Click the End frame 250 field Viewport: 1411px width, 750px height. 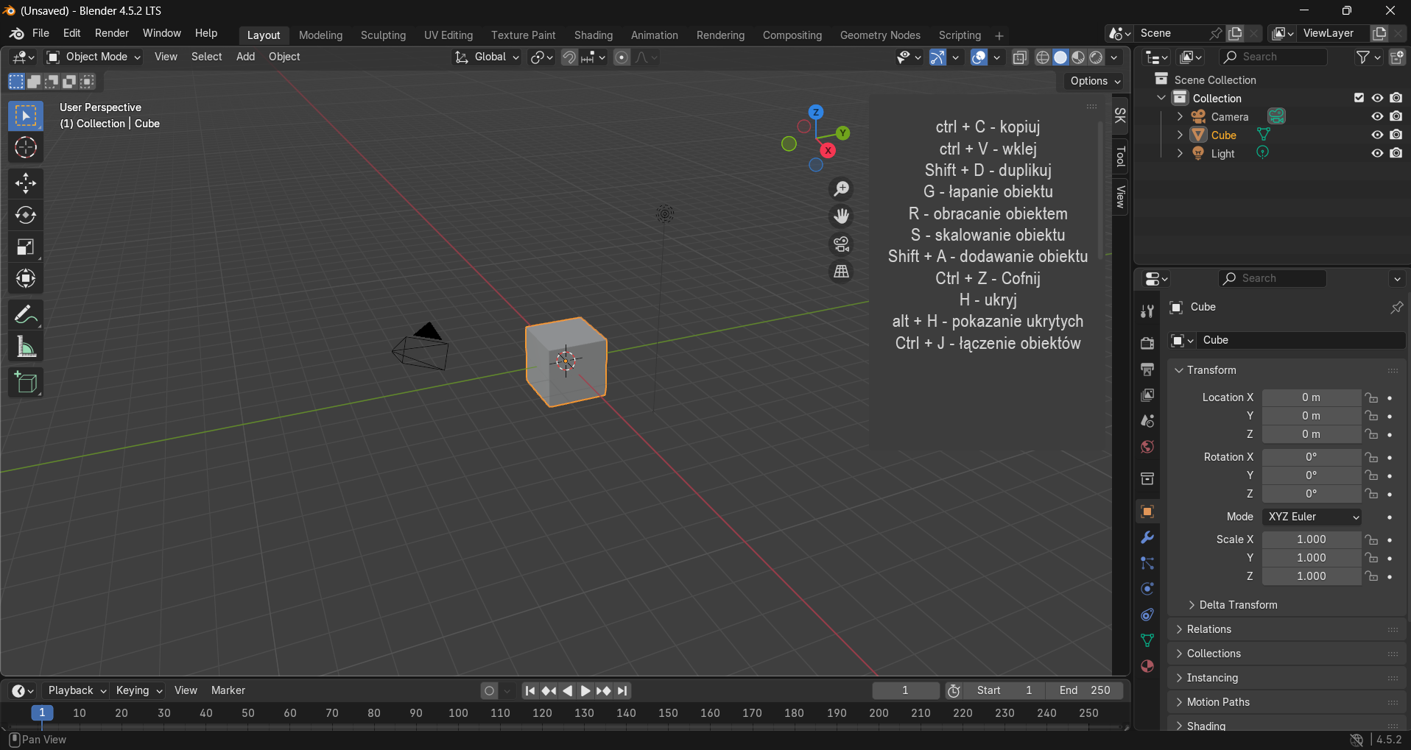coord(1085,691)
